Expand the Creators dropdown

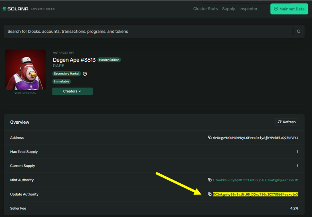(73, 91)
